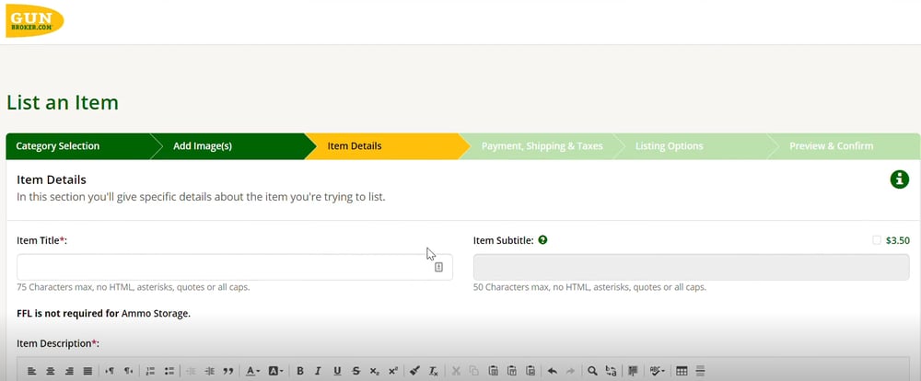The image size is (921, 381).
Task: Open the text color dropdown
Action: coord(253,371)
